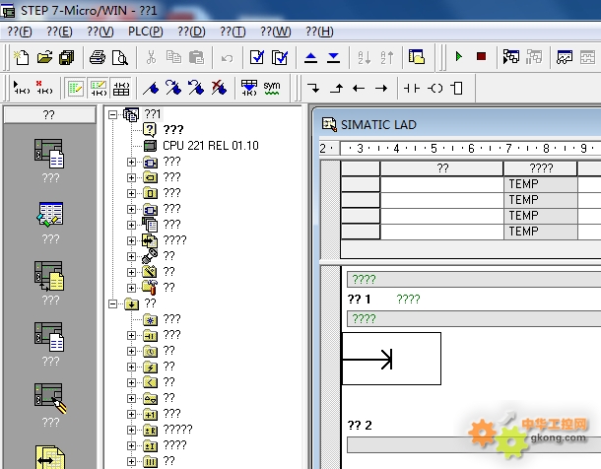Insert network icon on second toolbar
Screen dimensions: 601x469
(x=22, y=88)
